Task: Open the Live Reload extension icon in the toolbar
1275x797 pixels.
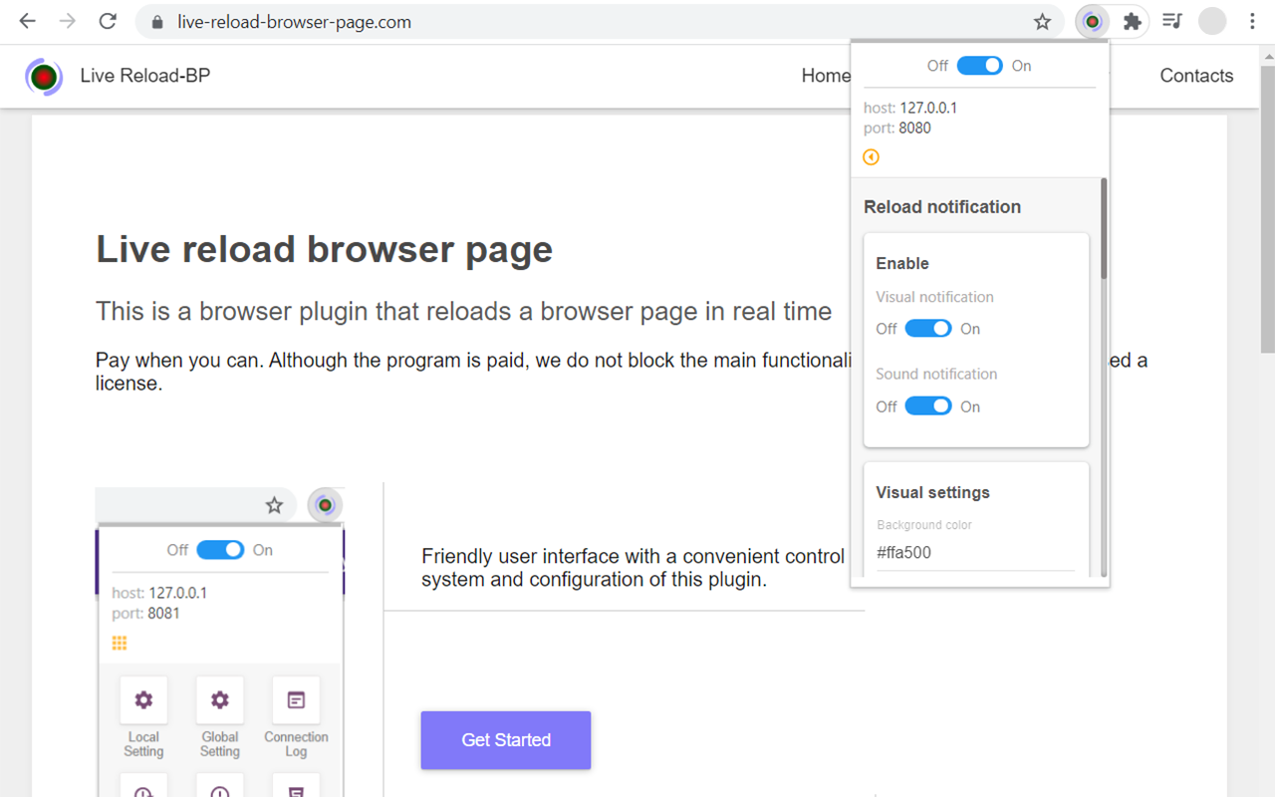Action: click(1092, 21)
